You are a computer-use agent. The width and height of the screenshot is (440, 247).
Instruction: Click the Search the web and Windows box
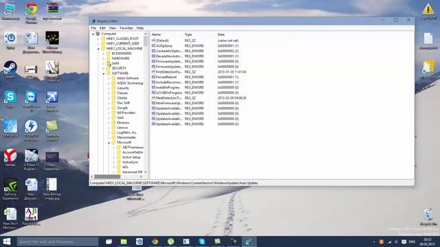pyautogui.click(x=58, y=242)
